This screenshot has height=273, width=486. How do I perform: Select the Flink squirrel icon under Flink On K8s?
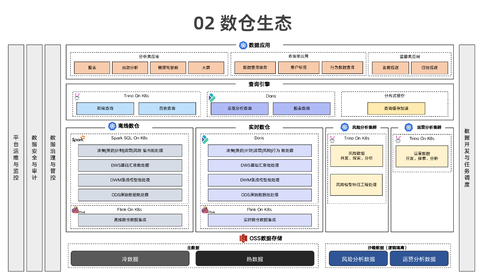[x=75, y=209]
